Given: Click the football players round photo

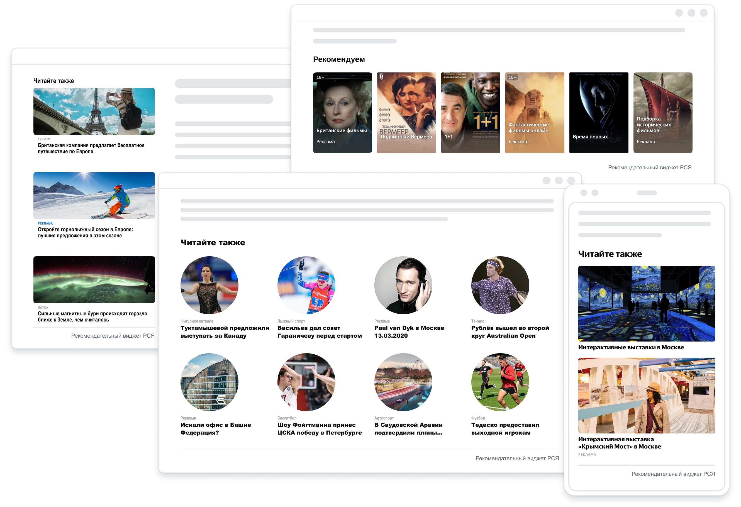Looking at the screenshot, I should [x=500, y=382].
